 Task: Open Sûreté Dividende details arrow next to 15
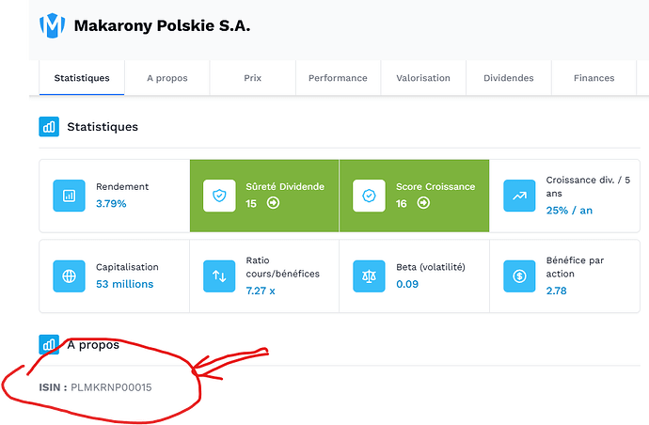pos(273,203)
